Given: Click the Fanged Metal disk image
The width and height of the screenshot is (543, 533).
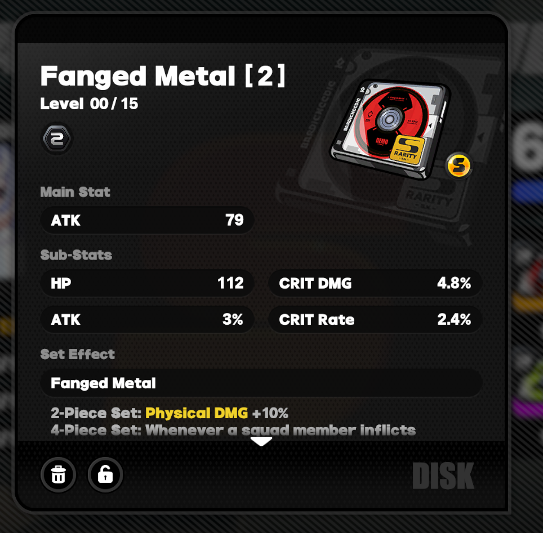Looking at the screenshot, I should click(390, 130).
